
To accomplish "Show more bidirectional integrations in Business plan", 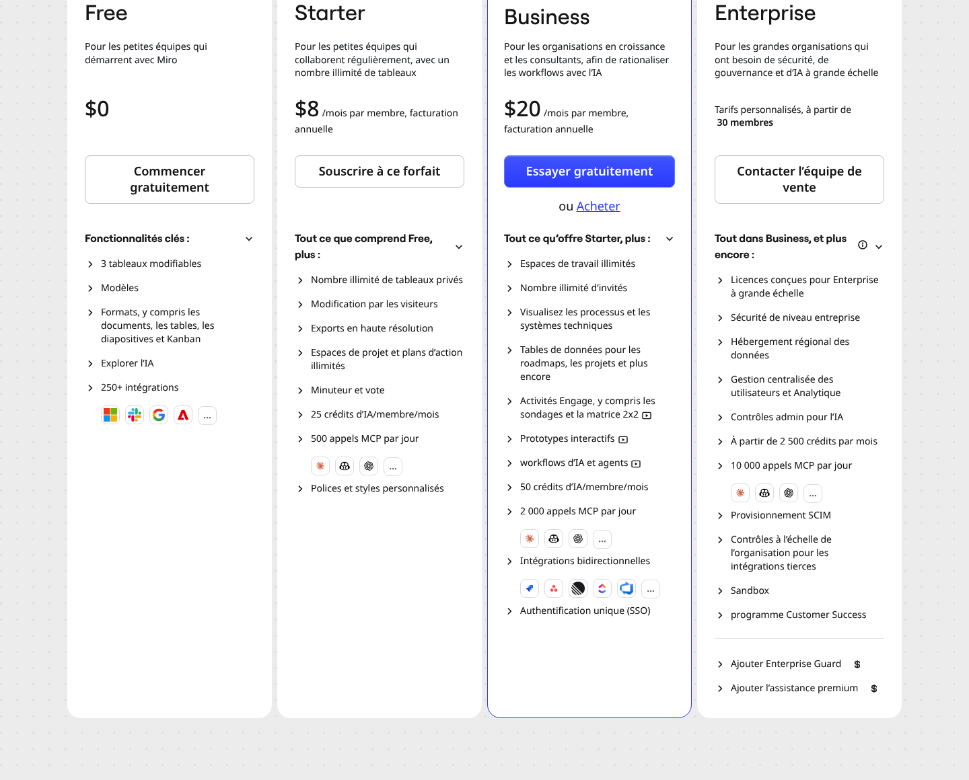I will point(651,589).
